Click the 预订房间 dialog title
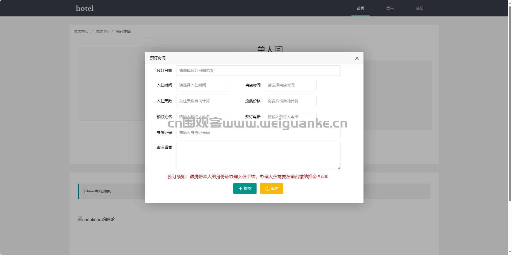The height and width of the screenshot is (255, 512). 158,58
